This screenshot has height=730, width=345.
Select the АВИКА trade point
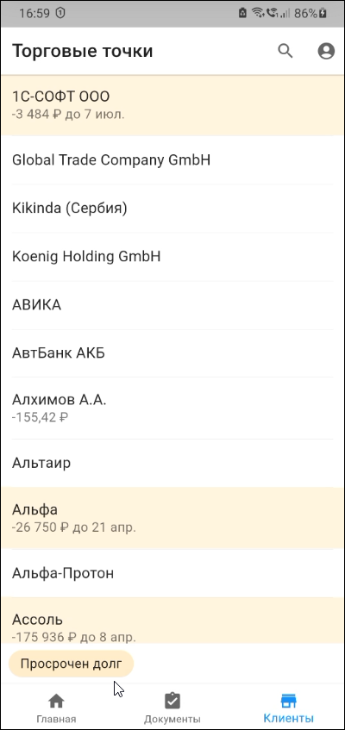[x=172, y=305]
